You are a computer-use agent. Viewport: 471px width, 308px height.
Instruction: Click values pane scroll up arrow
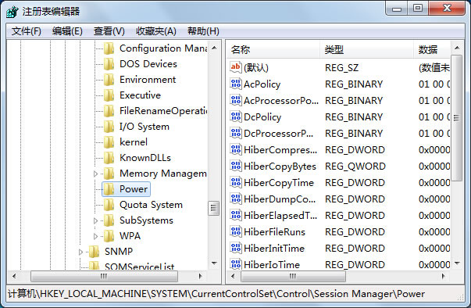(457, 48)
